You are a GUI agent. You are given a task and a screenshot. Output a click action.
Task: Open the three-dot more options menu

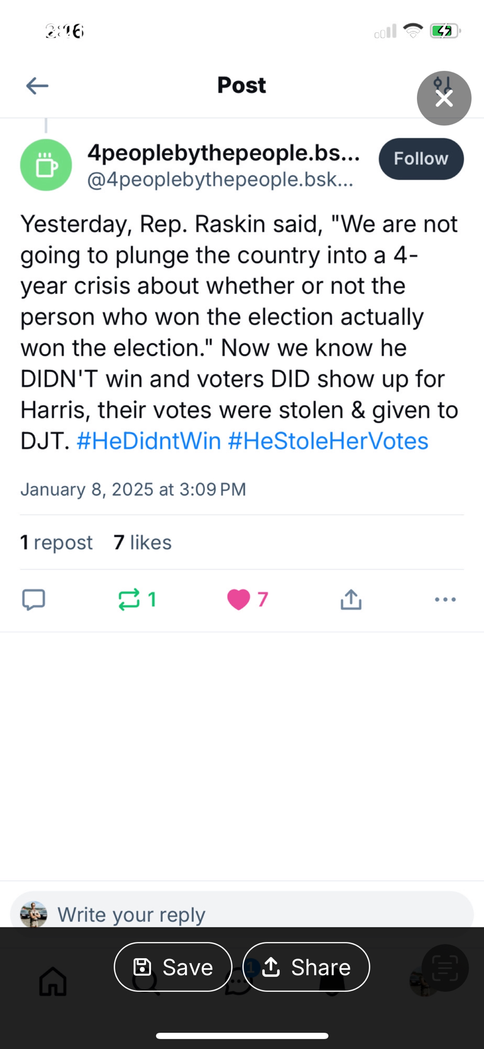[445, 600]
